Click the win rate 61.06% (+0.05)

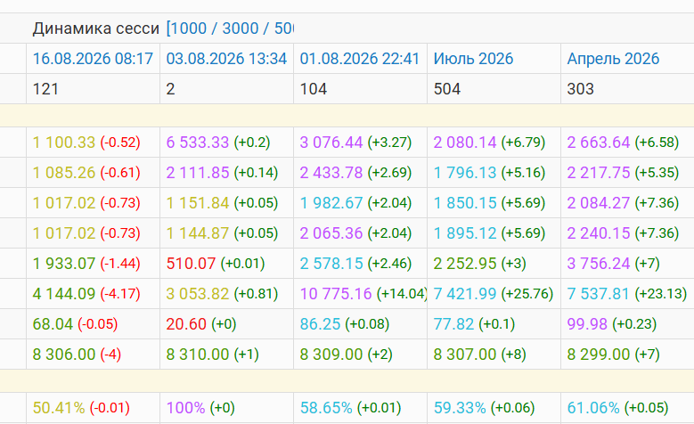click(x=618, y=408)
